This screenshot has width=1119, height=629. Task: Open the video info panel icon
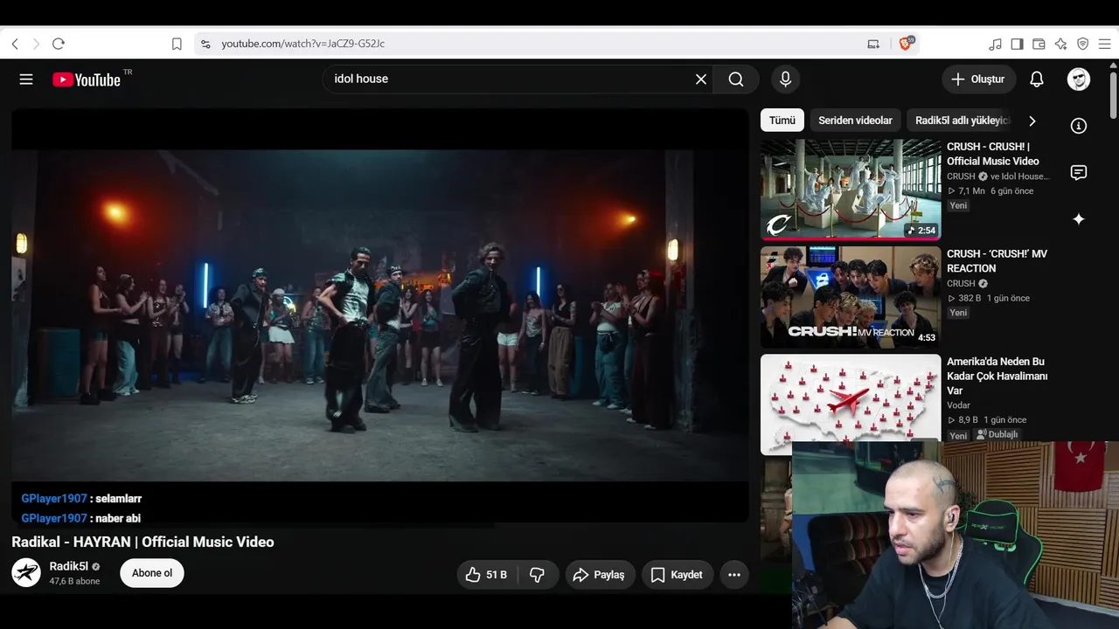coord(1079,126)
